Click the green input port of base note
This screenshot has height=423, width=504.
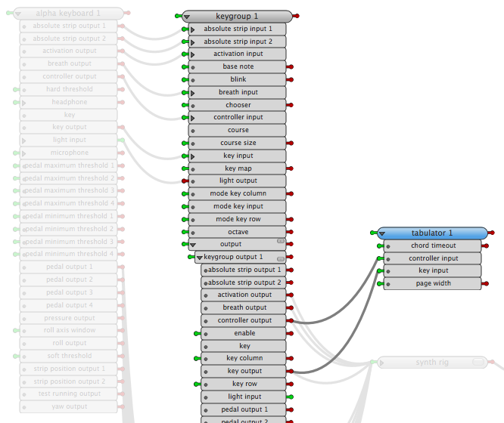(x=185, y=66)
